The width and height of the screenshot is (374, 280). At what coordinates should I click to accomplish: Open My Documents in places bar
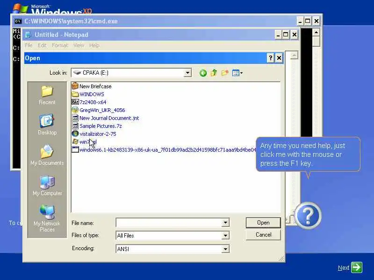tap(47, 155)
